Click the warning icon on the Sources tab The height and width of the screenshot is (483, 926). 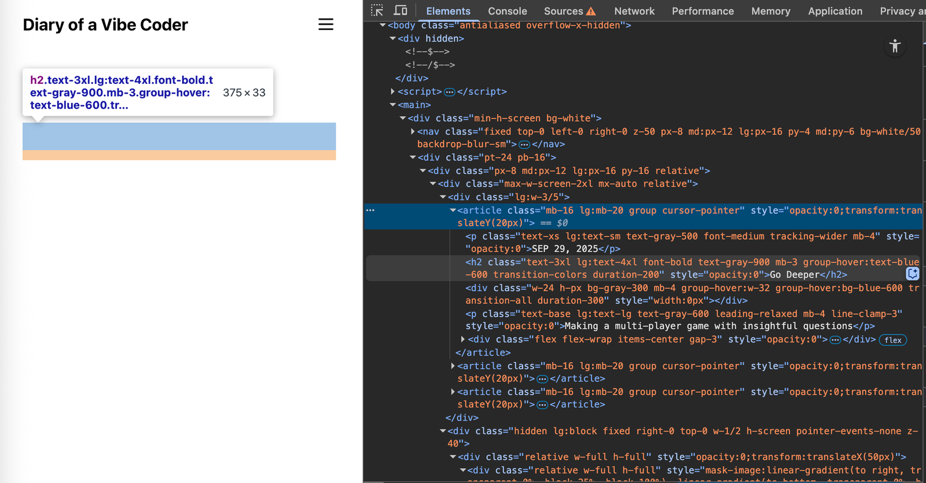pyautogui.click(x=591, y=11)
